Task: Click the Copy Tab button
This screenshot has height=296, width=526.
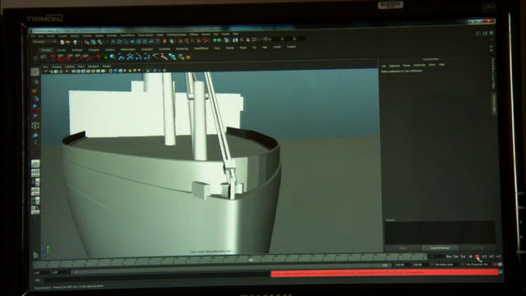Action: pyautogui.click(x=477, y=247)
